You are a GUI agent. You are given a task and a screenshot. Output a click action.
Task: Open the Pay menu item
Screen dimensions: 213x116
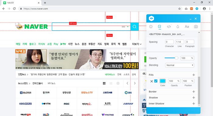click(56, 44)
